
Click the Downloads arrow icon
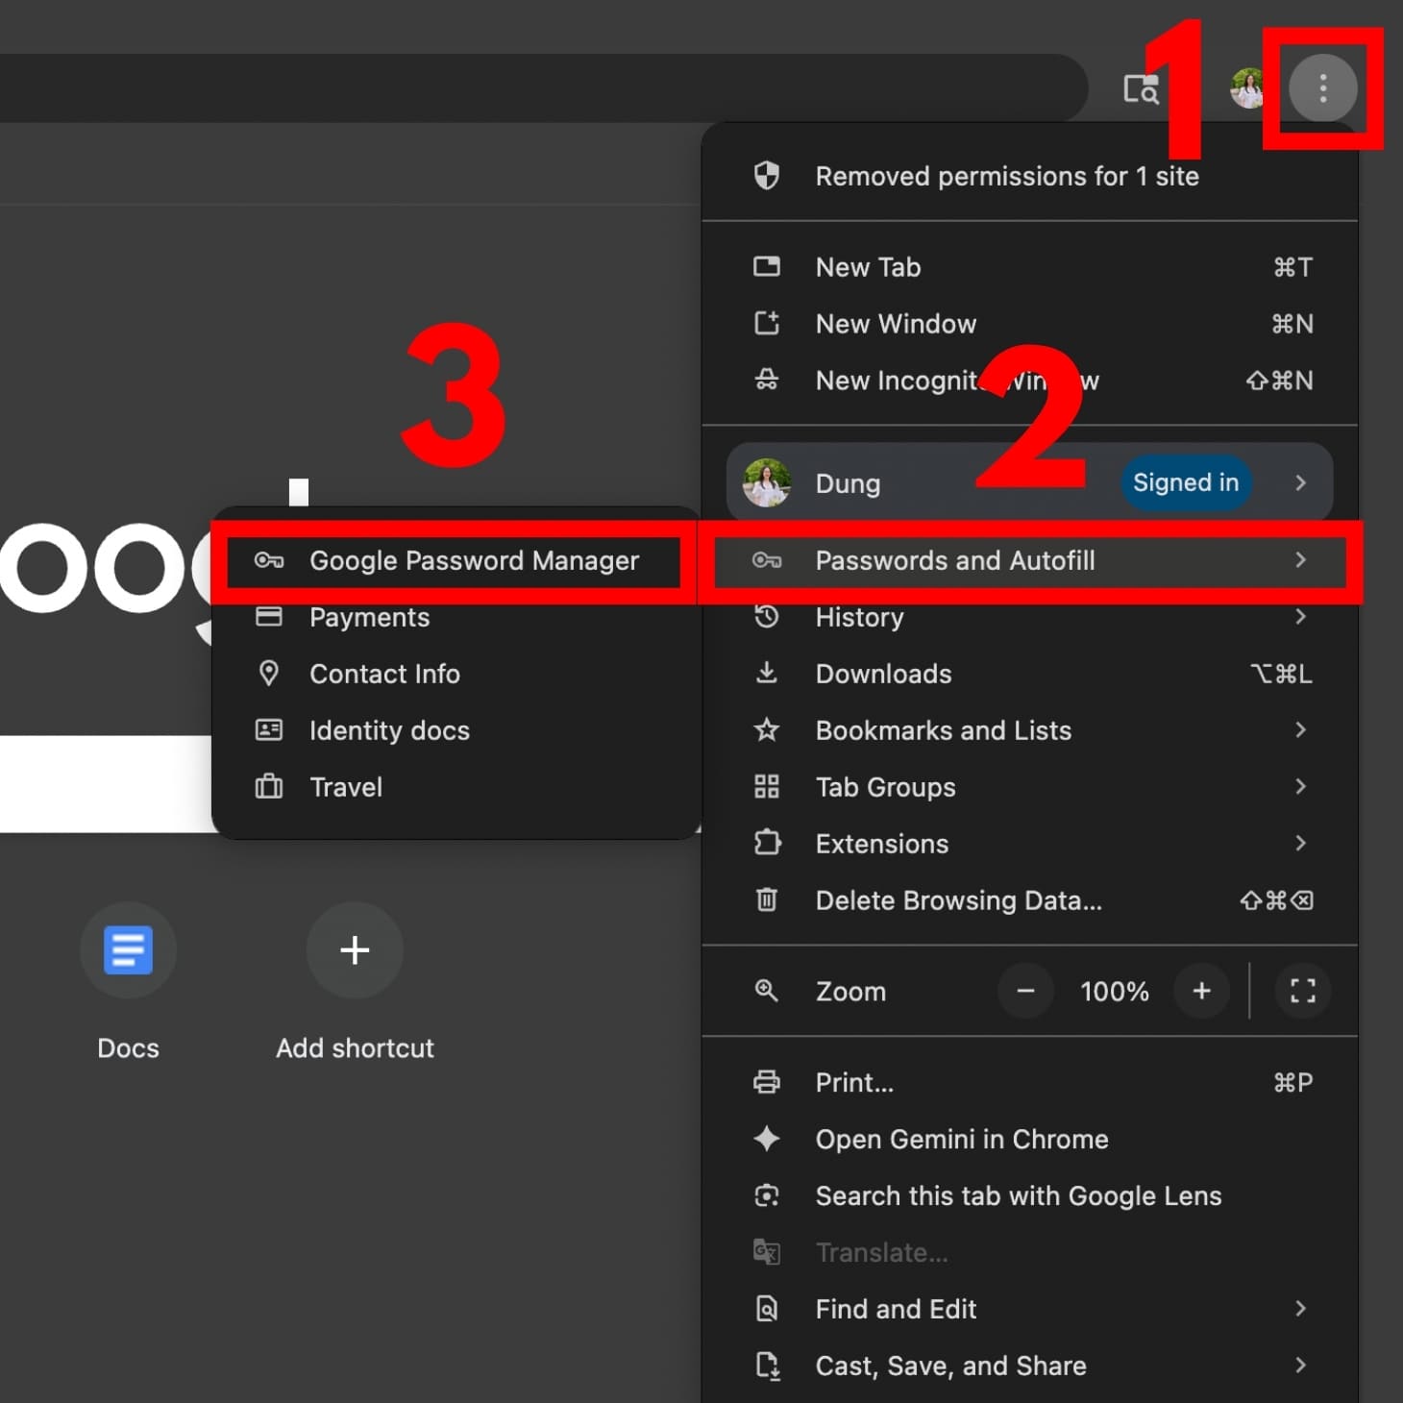coord(766,673)
